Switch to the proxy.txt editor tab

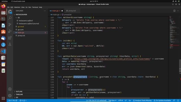pyautogui.click(x=72, y=11)
